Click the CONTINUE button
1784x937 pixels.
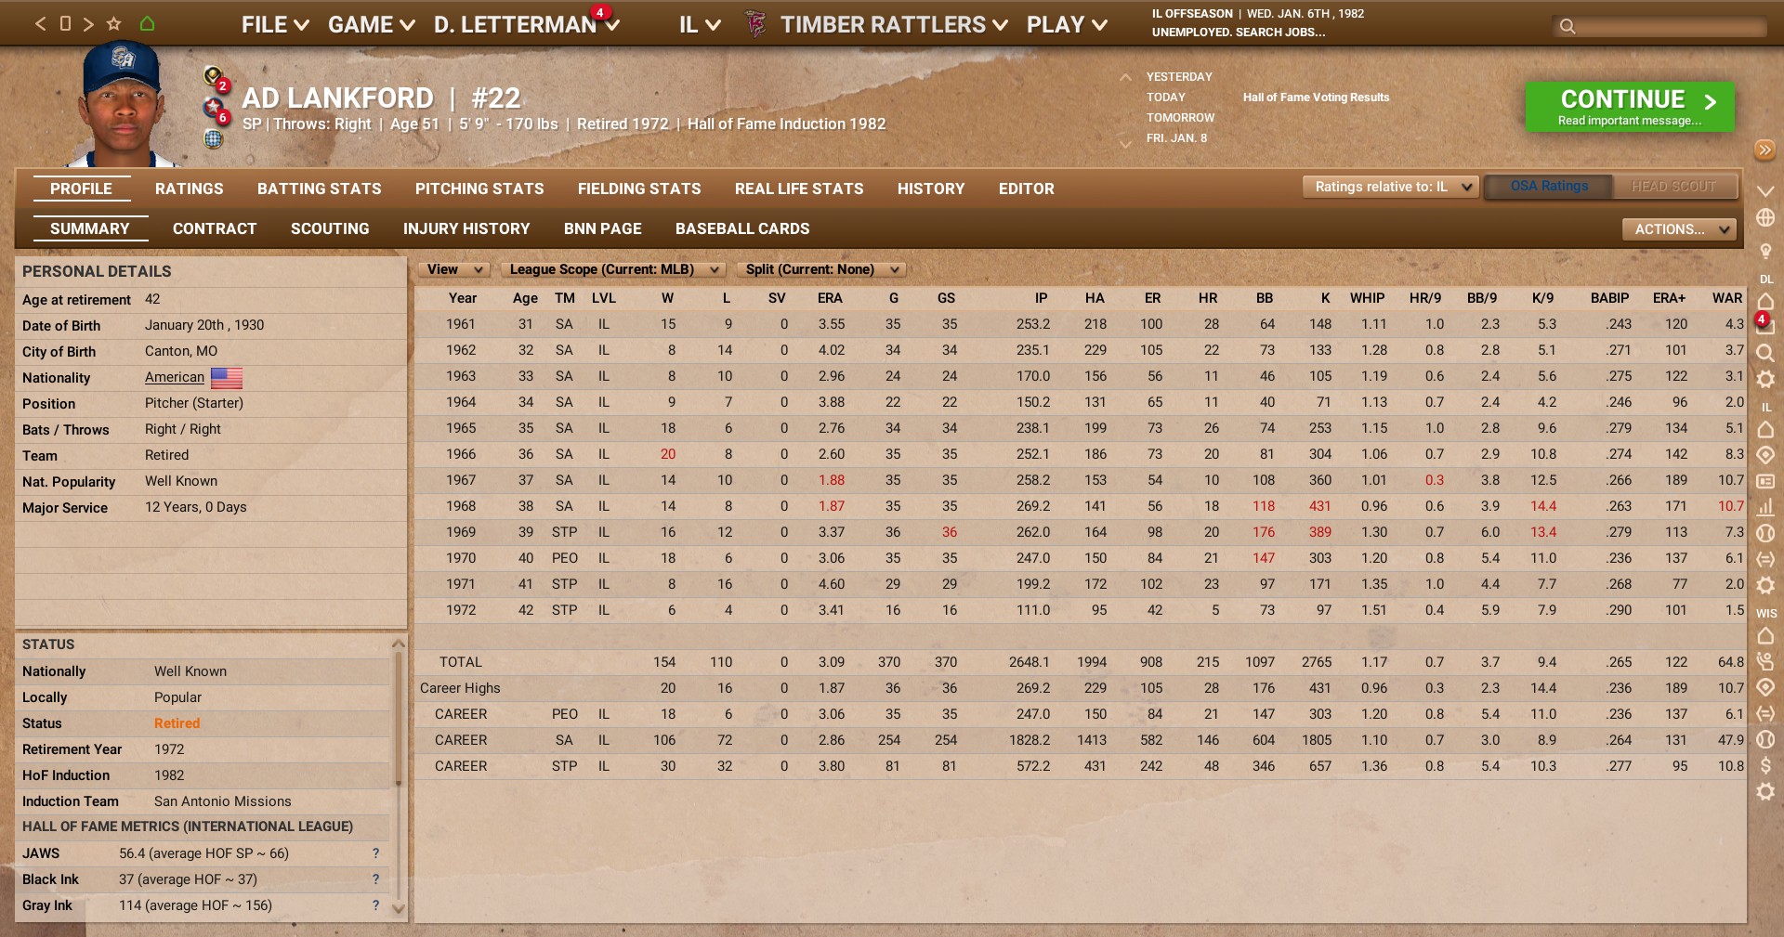coord(1628,105)
